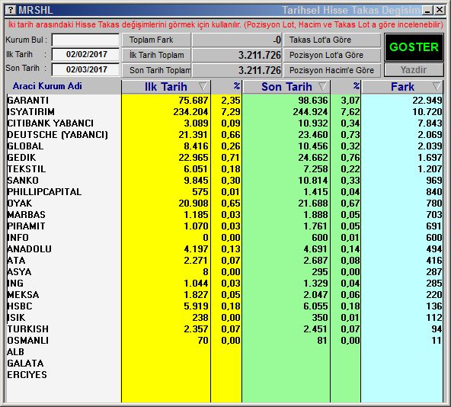Click the Son Tarih date field

pyautogui.click(x=85, y=69)
